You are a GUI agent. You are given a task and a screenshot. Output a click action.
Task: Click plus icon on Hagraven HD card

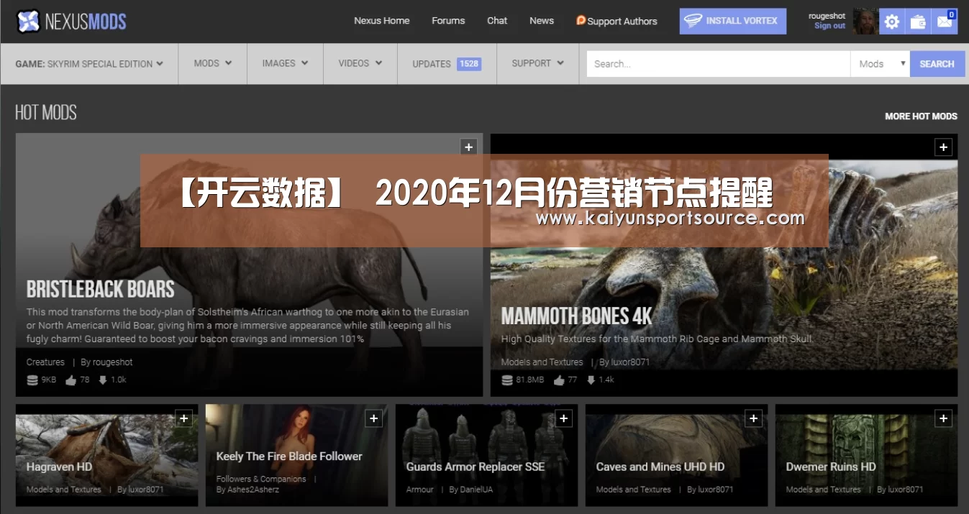click(x=183, y=418)
